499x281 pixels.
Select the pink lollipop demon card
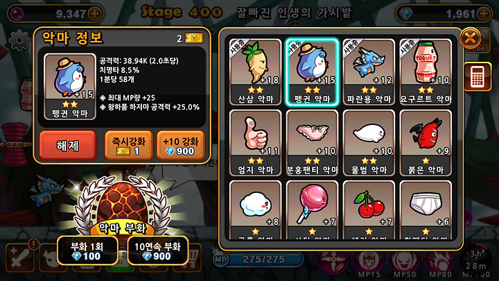[312, 210]
